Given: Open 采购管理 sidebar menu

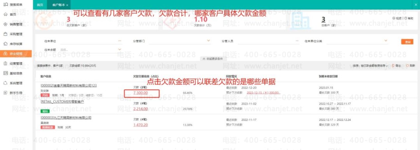Looking at the screenshot, I should click(16, 34).
